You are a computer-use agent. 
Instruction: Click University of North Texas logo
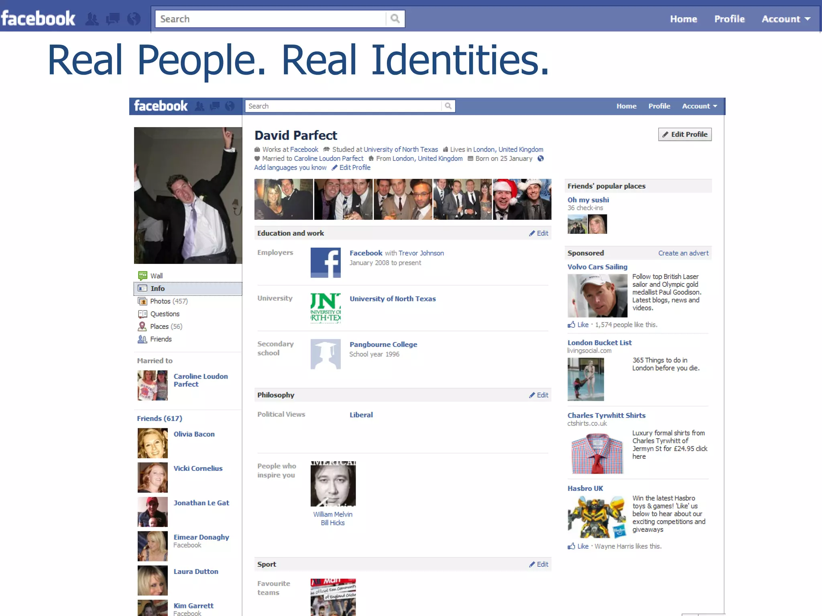coord(326,308)
